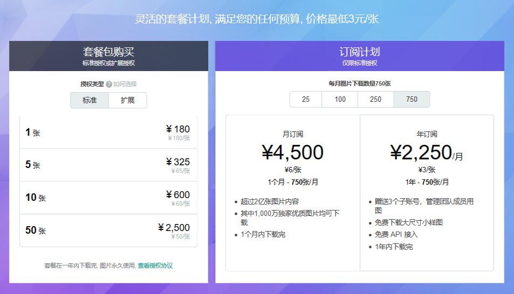Viewport: 514px width, 294px height.
Task: Choose 750 images per month
Action: pyautogui.click(x=412, y=99)
